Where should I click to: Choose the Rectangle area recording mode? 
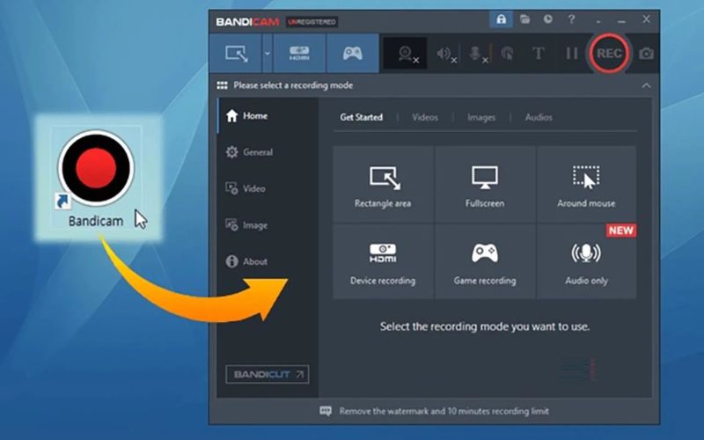383,184
